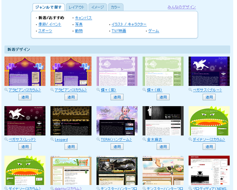This screenshot has width=237, height=190.
Task: Open 蝶々(緑) green butterfly thumbnail
Action: tap(163, 71)
